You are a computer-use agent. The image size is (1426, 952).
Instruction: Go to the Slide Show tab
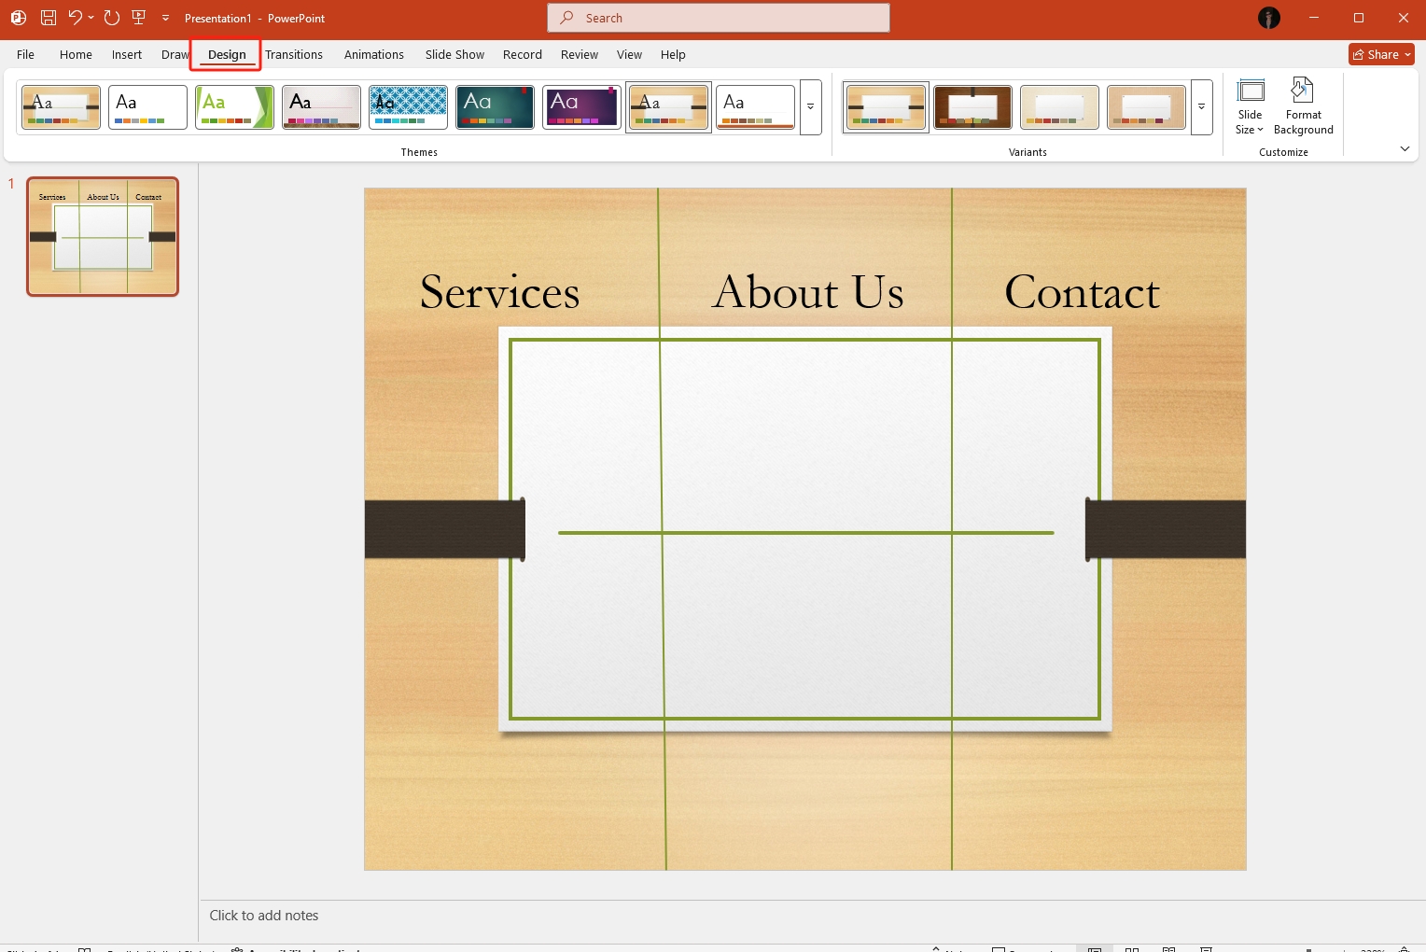454,54
